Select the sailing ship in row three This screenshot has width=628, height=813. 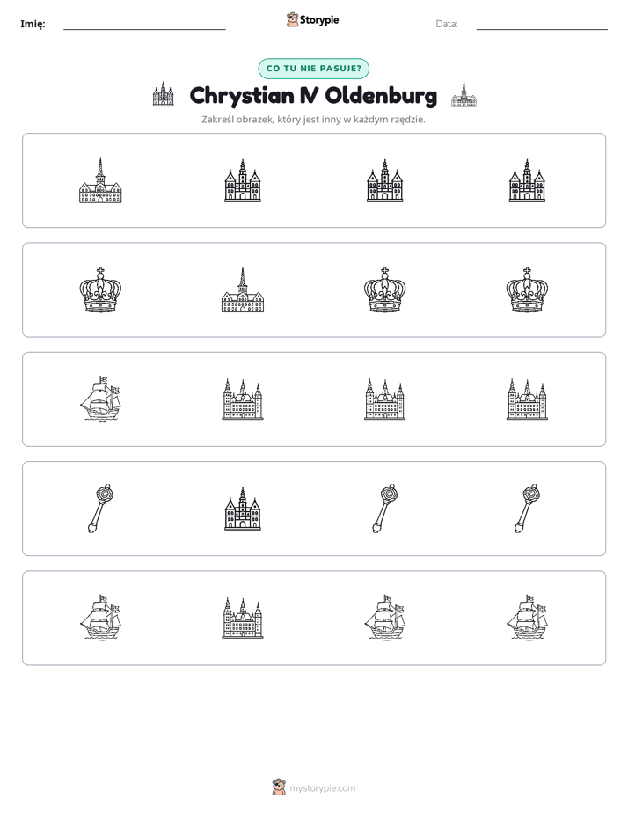[x=100, y=399]
